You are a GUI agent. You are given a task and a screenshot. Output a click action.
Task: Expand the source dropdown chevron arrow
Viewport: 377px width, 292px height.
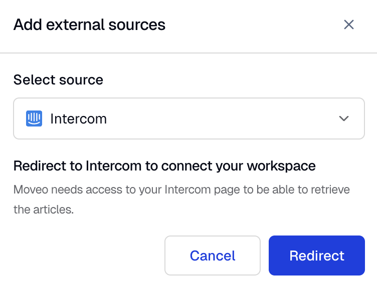coord(343,118)
